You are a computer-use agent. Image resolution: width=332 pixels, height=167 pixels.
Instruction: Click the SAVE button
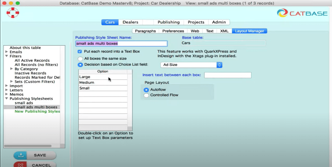(35, 155)
